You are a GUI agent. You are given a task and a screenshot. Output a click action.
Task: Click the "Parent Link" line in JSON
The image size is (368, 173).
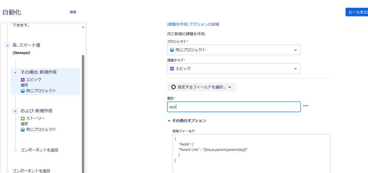[x=213, y=150]
